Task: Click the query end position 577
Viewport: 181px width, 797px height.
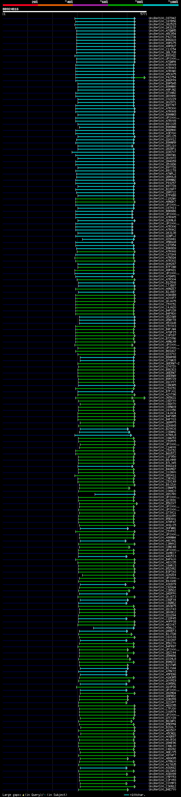Action: click(143, 14)
